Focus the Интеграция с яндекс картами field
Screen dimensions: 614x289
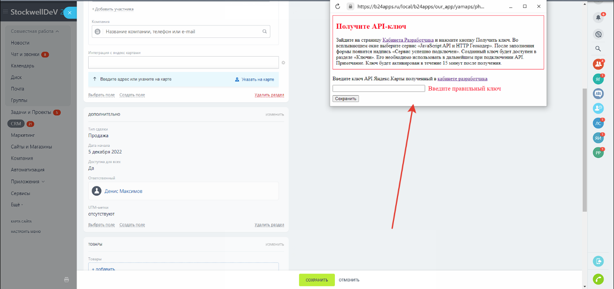pos(183,62)
